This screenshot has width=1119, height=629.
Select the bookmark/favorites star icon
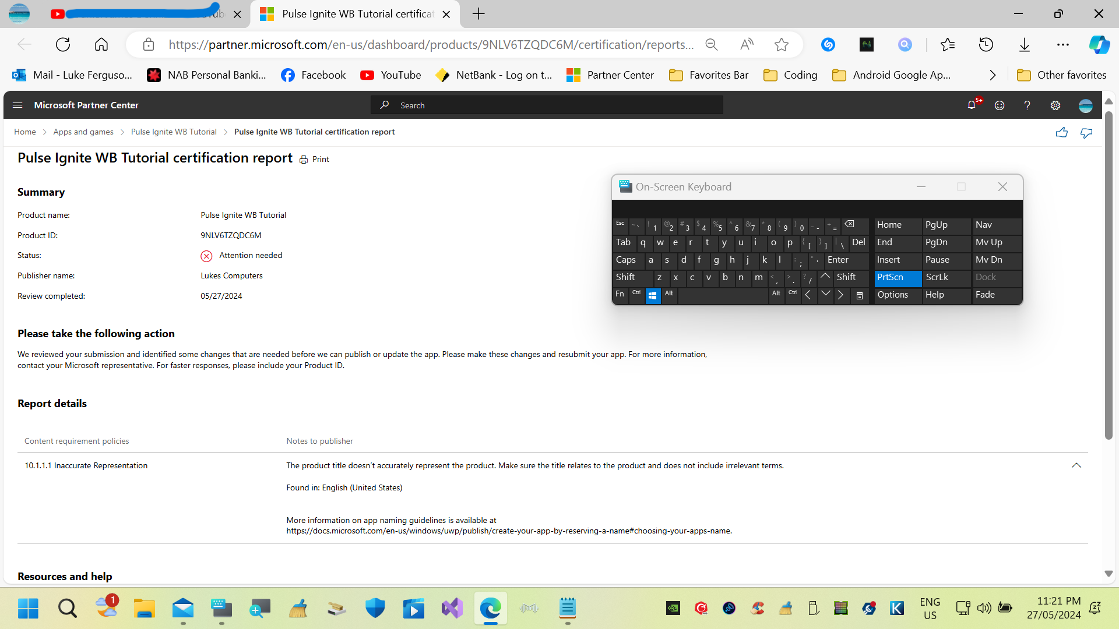point(782,44)
